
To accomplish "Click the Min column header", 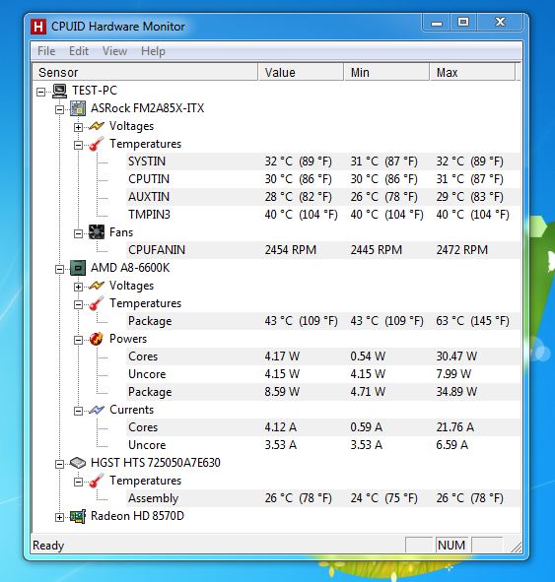I will (x=386, y=72).
